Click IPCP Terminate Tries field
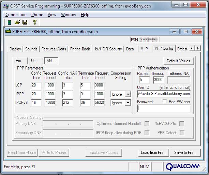 (85, 94)
